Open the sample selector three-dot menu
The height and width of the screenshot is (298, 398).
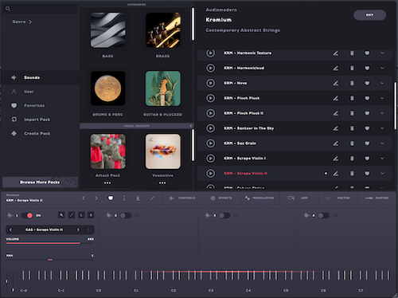(88, 229)
